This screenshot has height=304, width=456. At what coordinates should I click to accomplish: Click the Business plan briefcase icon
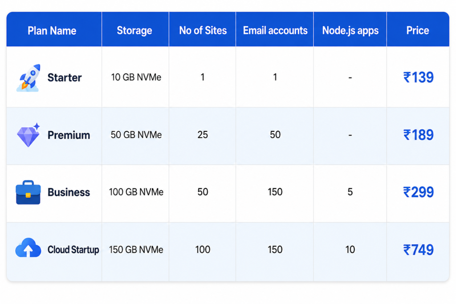28,192
